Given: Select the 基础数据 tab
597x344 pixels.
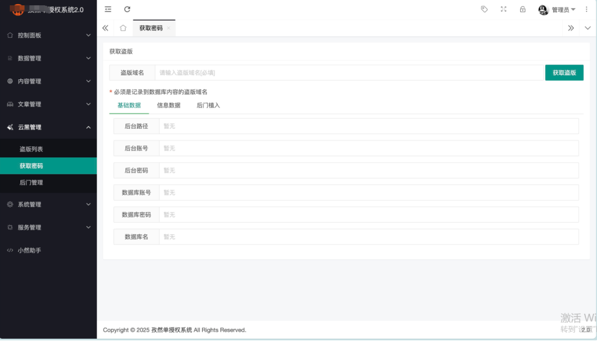Looking at the screenshot, I should pyautogui.click(x=129, y=106).
